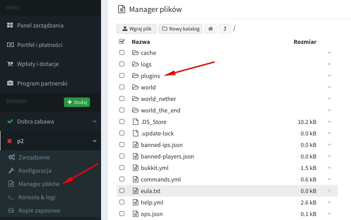Click the go up one level arrow icon
The width and height of the screenshot is (351, 220).
(225, 29)
